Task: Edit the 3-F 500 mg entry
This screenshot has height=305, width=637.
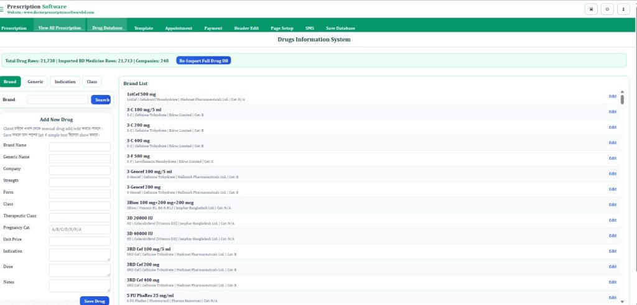Action: coord(612,158)
